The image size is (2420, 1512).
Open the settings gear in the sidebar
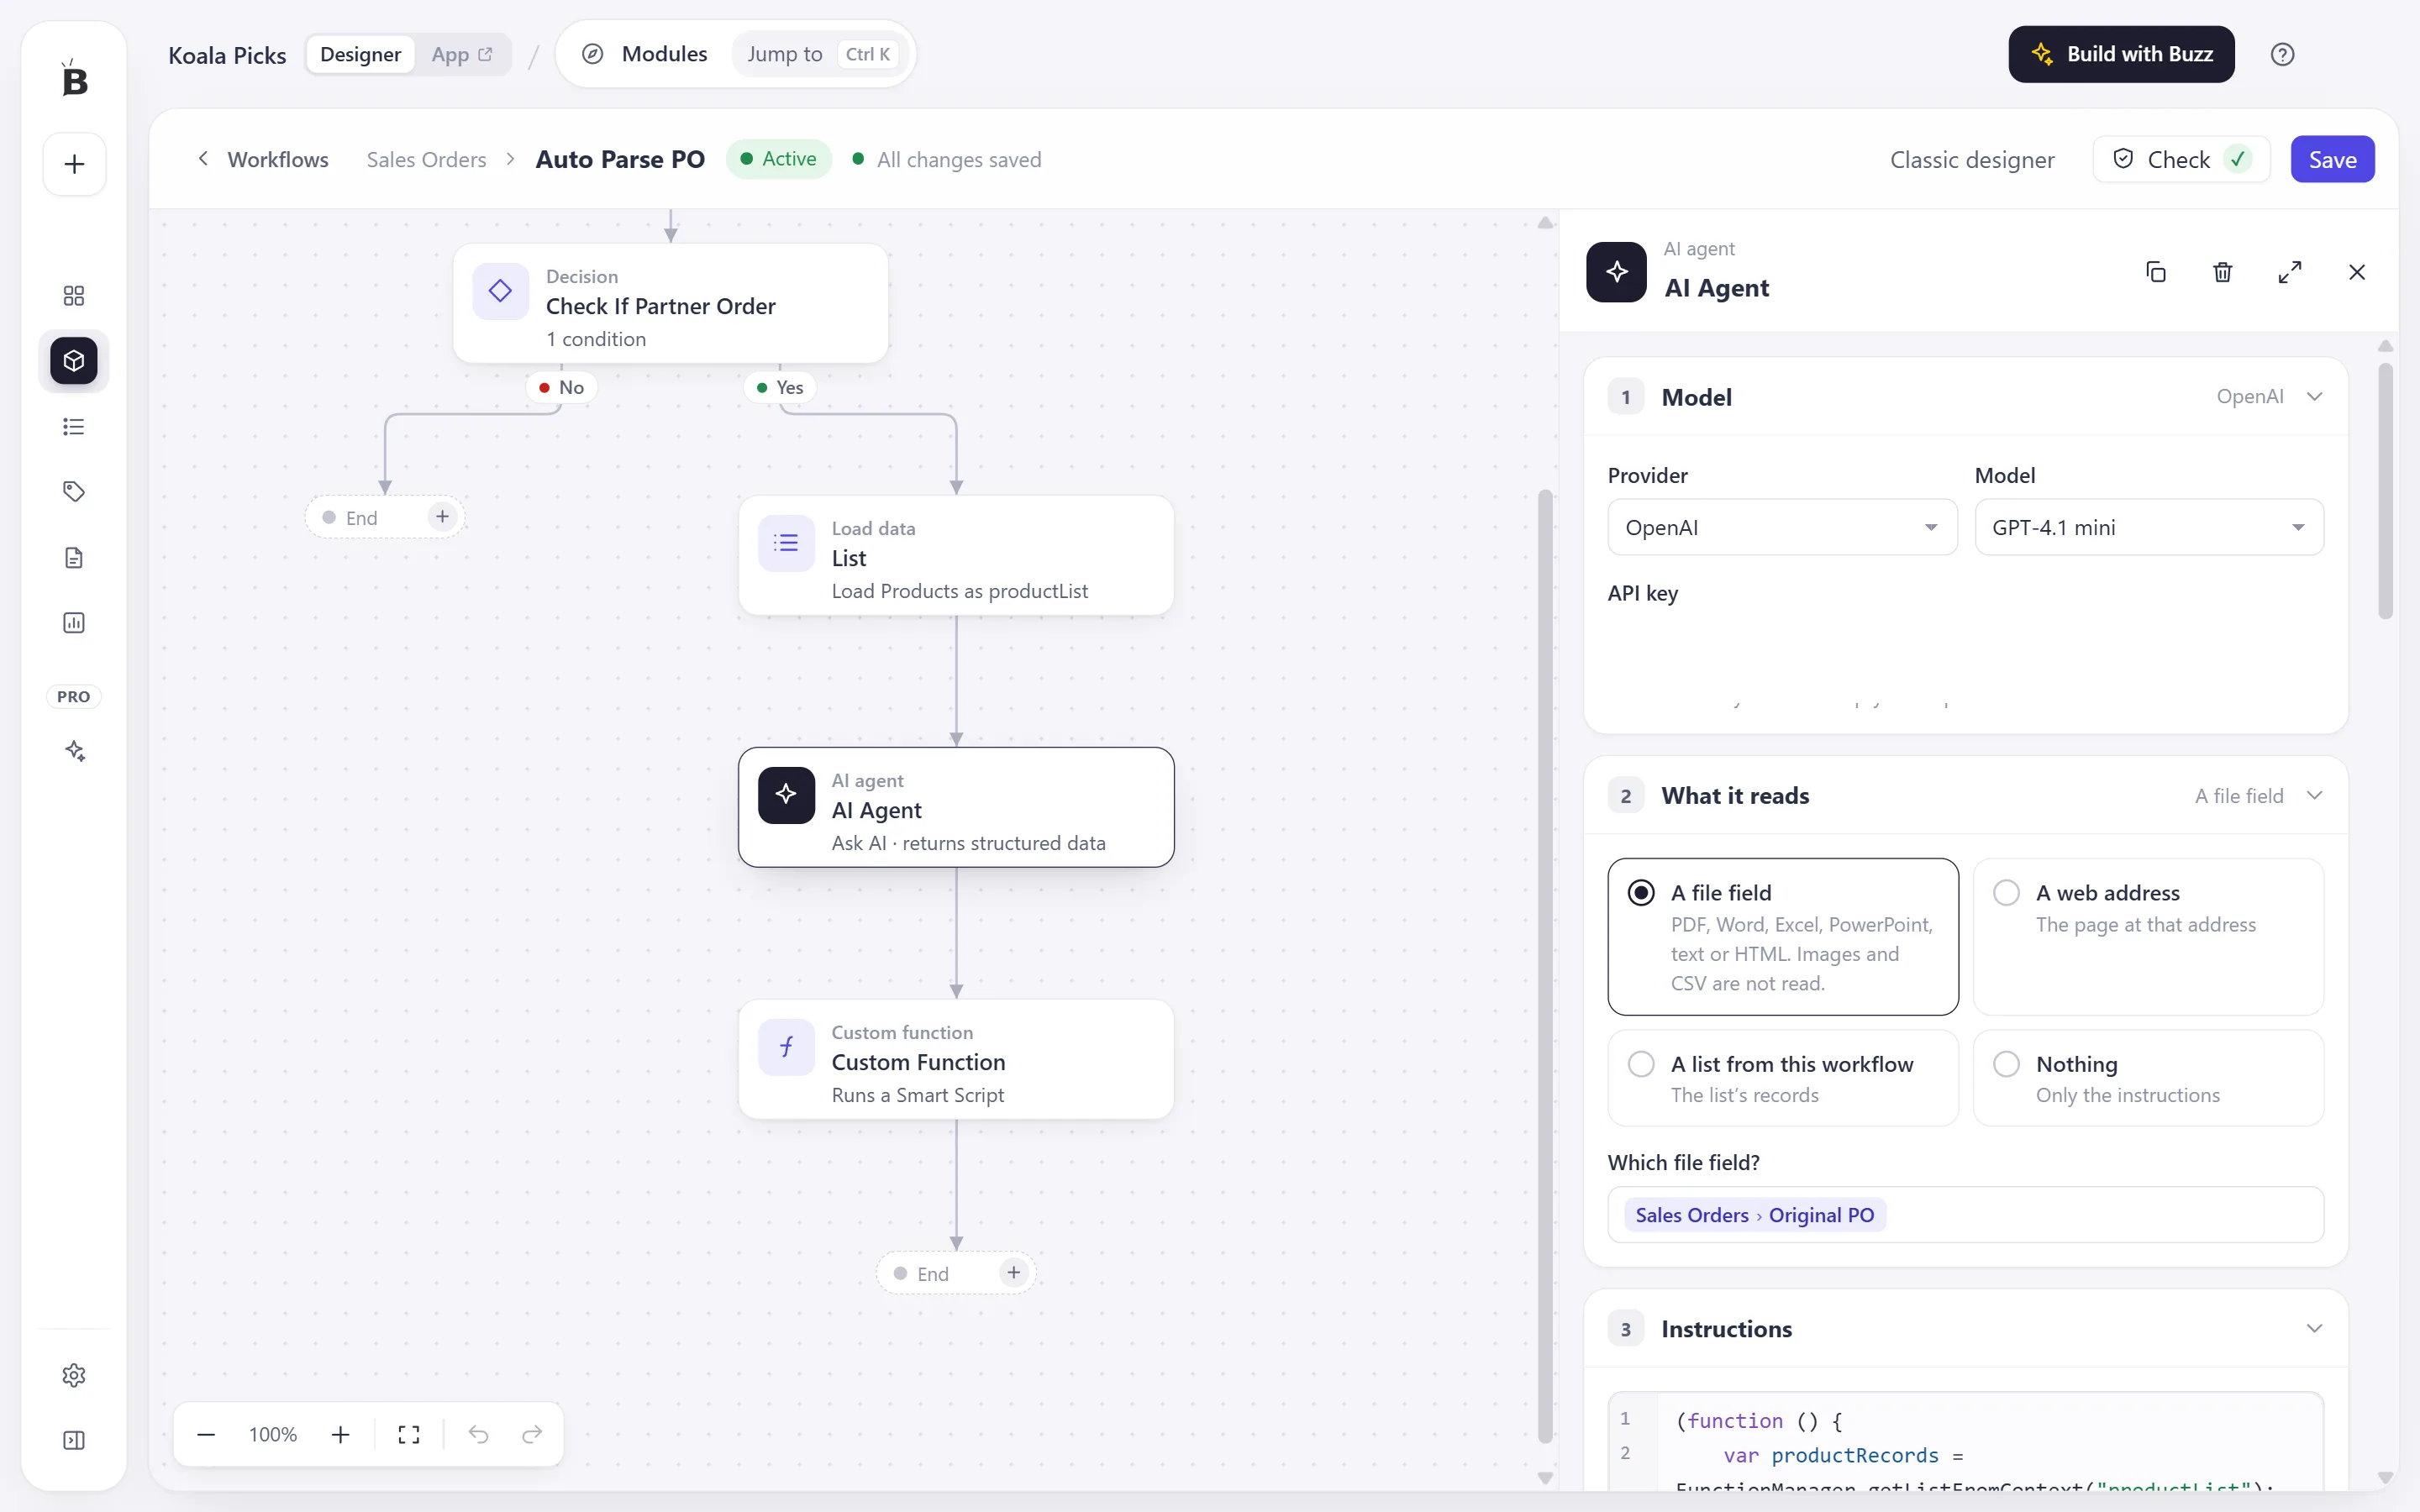(x=74, y=1375)
